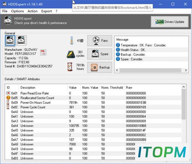The image size is (192, 164).
Task: Click the thermometer temperature icon
Action: click(x=72, y=40)
